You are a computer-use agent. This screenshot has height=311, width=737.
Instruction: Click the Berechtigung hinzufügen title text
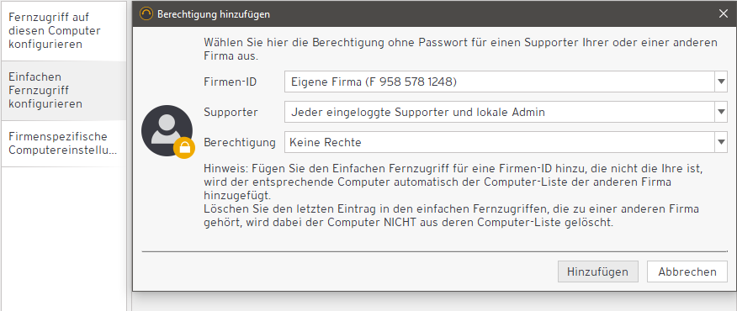pyautogui.click(x=214, y=14)
